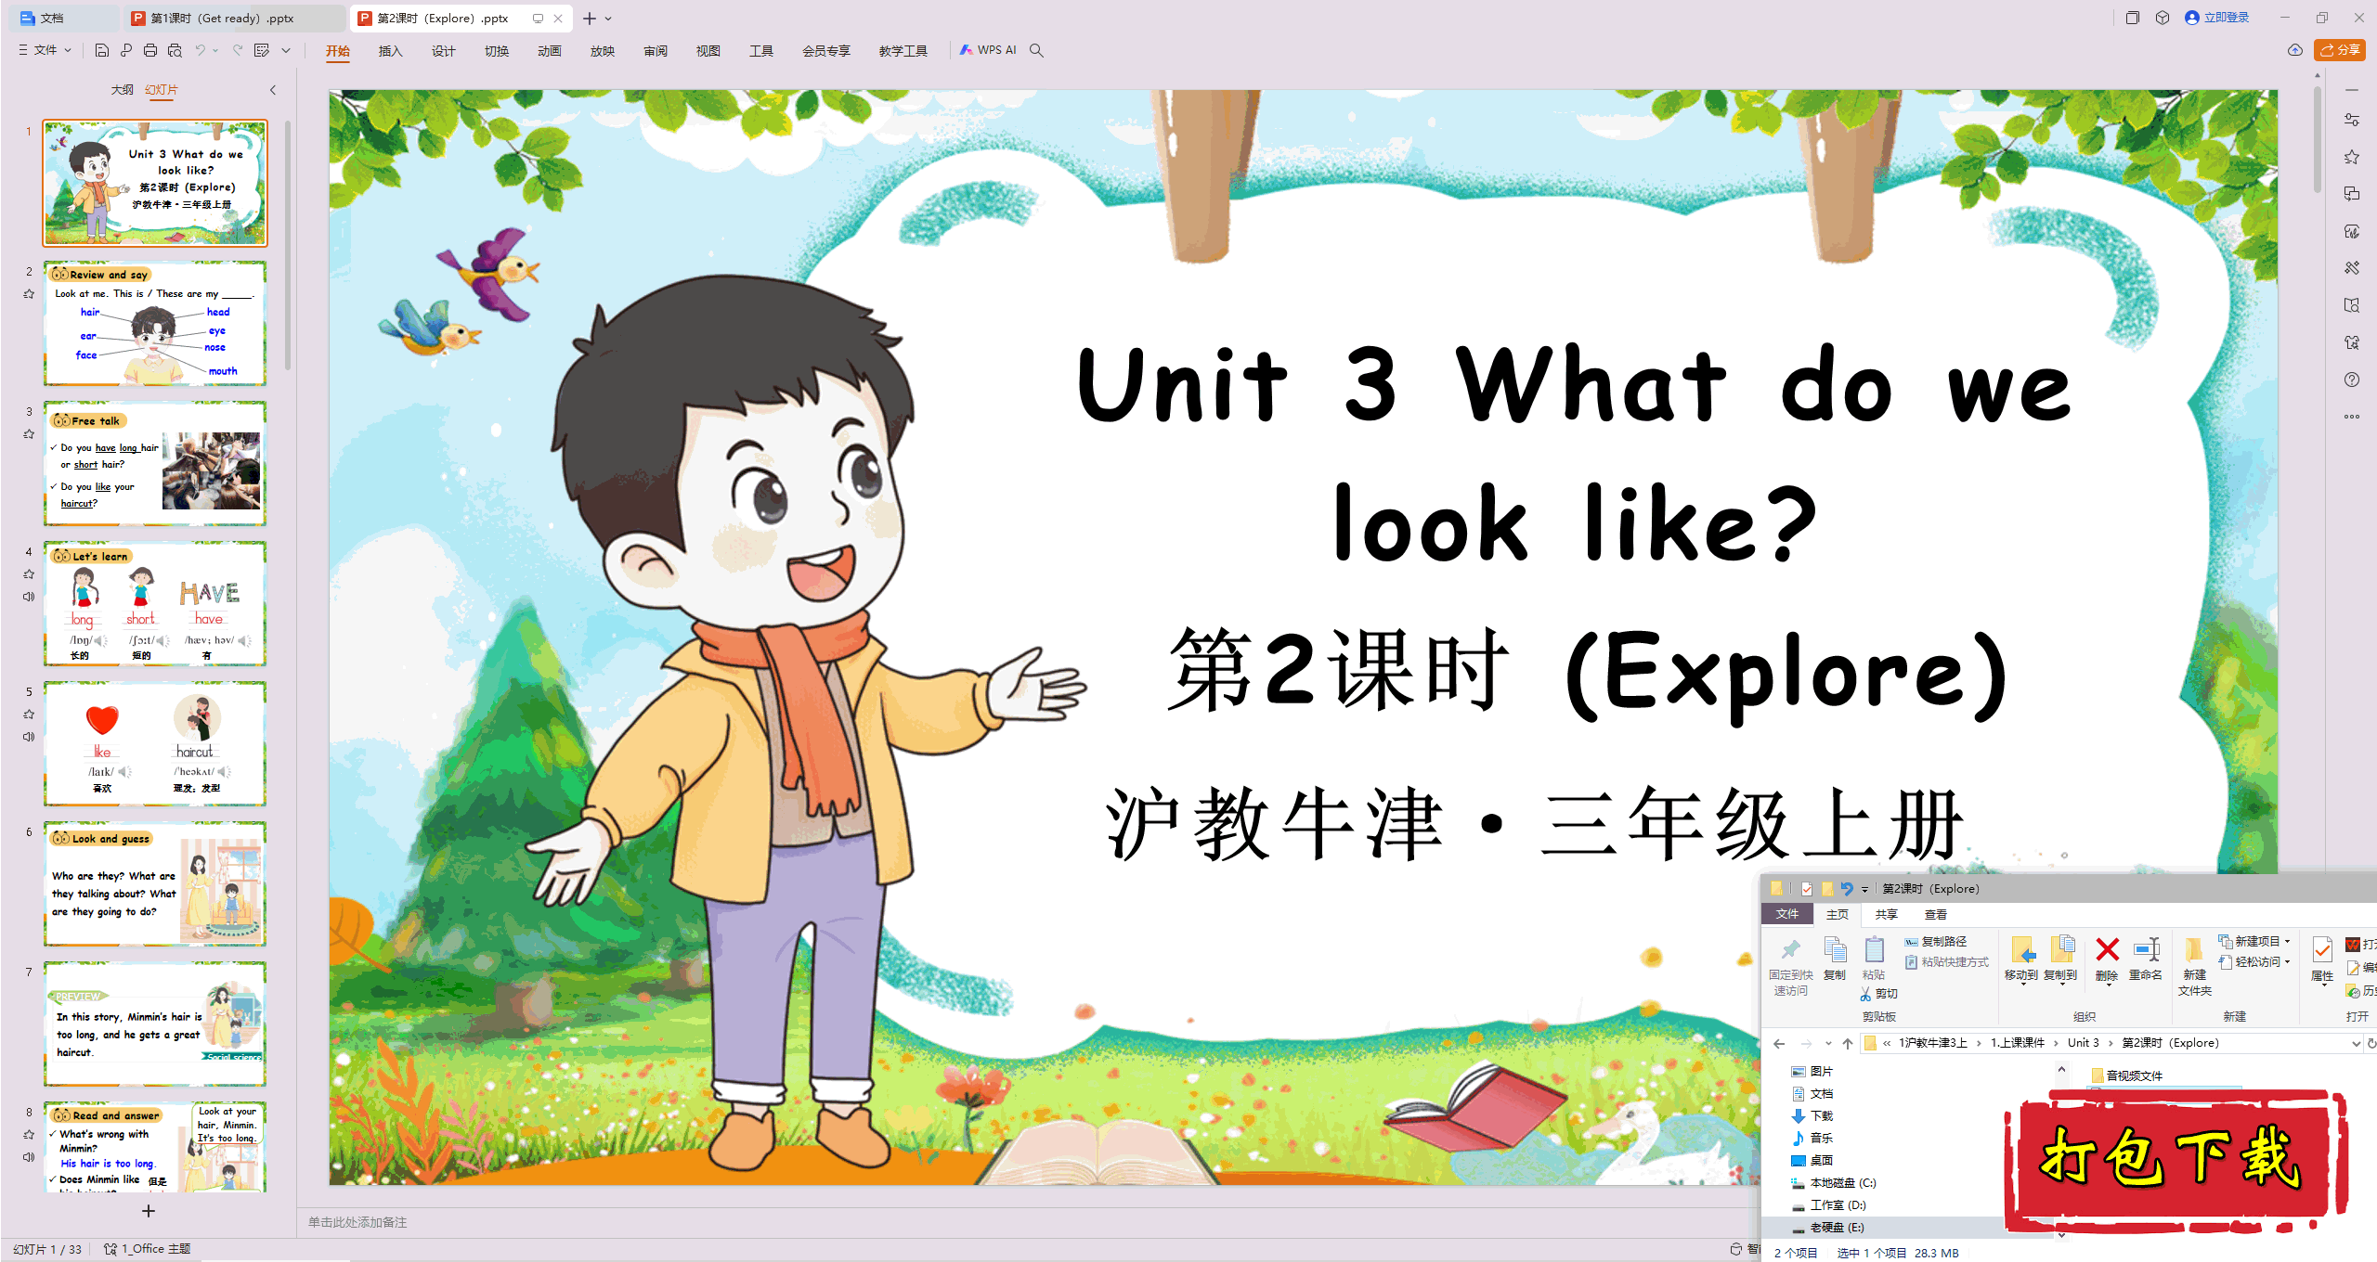The image size is (2377, 1262).
Task: Click the new document tab plus button
Action: coord(590,19)
